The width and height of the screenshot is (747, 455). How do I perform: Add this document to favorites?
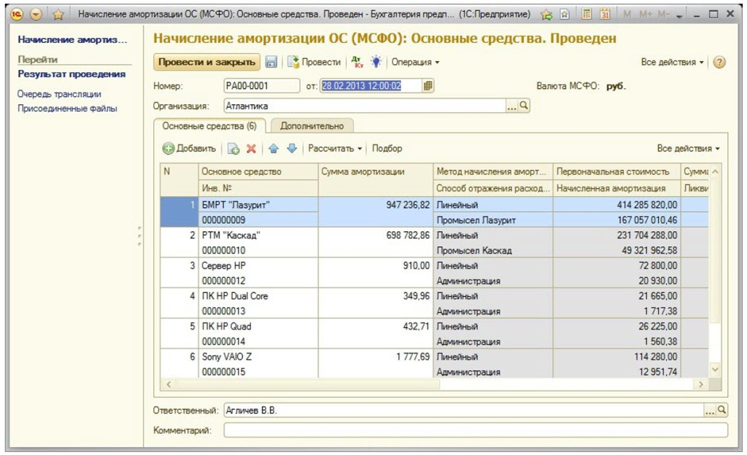pyautogui.click(x=546, y=15)
